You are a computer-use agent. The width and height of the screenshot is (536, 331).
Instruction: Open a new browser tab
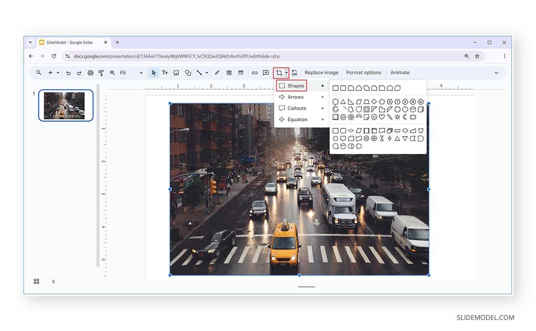coord(117,42)
